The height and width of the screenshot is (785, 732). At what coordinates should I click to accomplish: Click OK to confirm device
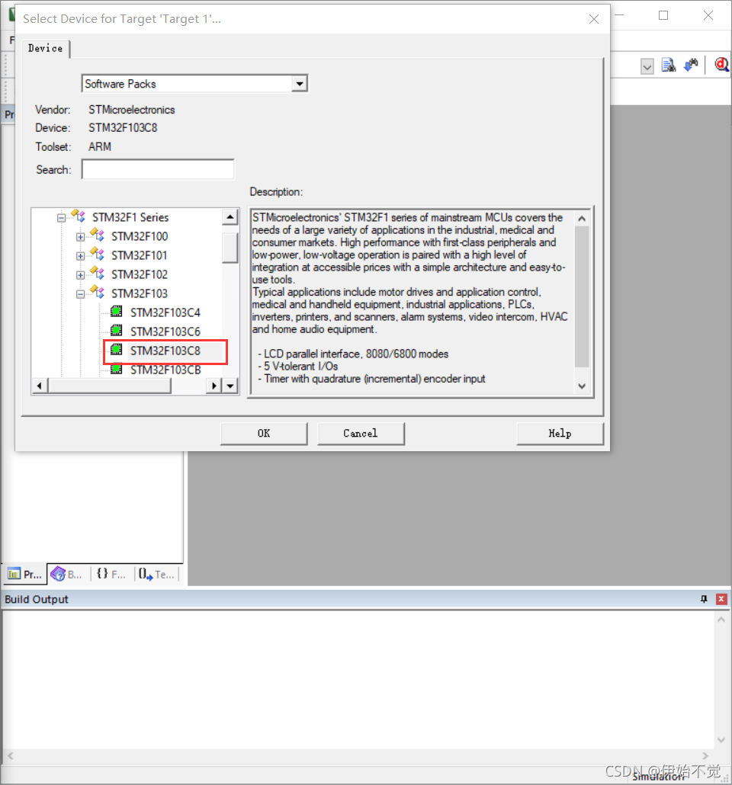tap(264, 434)
